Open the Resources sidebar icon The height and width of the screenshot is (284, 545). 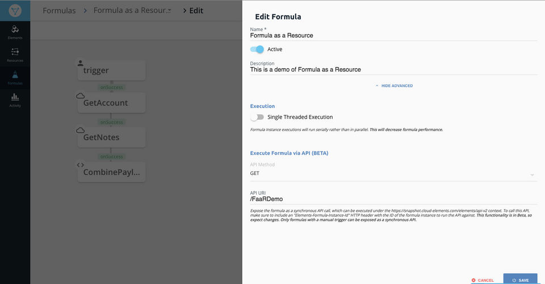click(15, 55)
